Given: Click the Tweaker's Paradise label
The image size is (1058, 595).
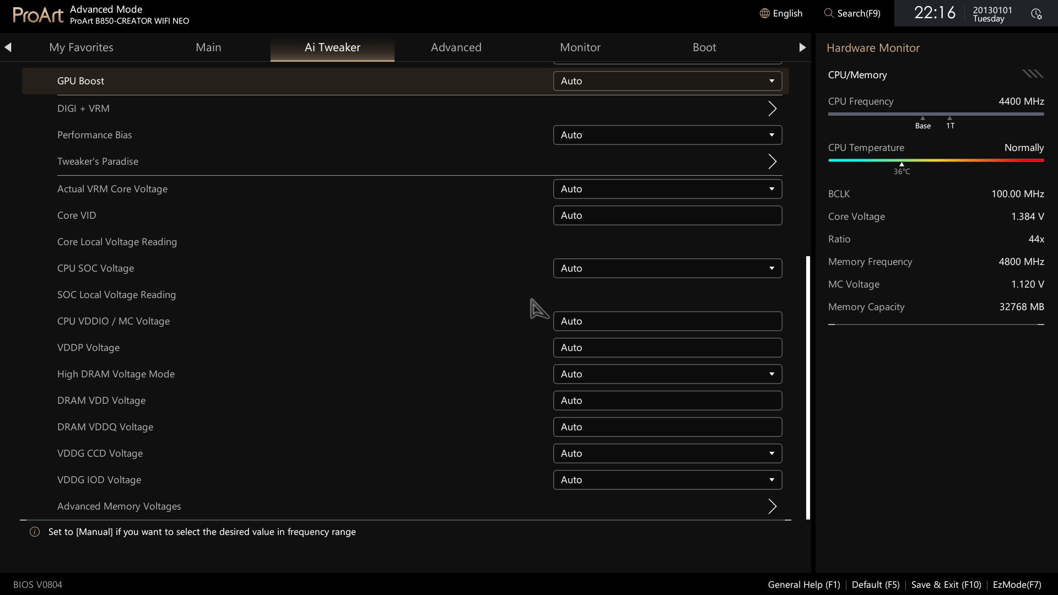Looking at the screenshot, I should [98, 161].
